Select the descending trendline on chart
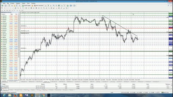The image size is (173, 97). (x=120, y=26)
